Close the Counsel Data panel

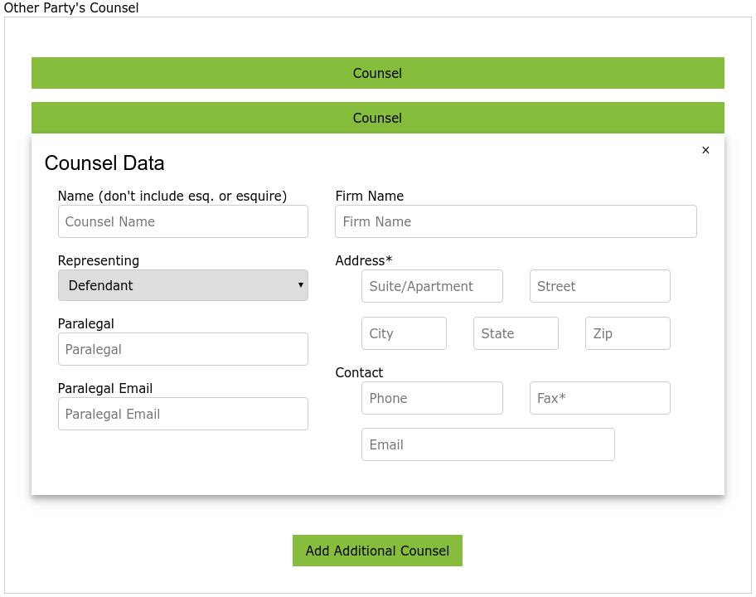click(705, 150)
